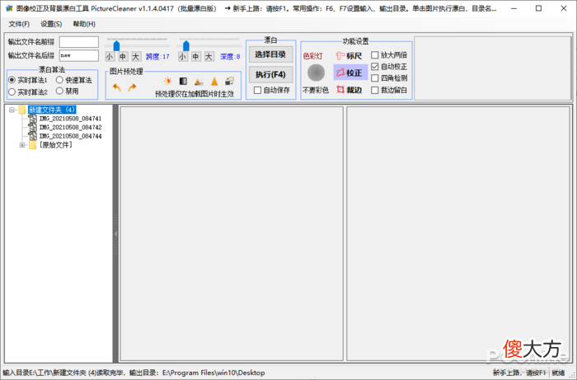The image size is (577, 380).
Task: Select the [原始文件] tree label
Action: (x=55, y=145)
